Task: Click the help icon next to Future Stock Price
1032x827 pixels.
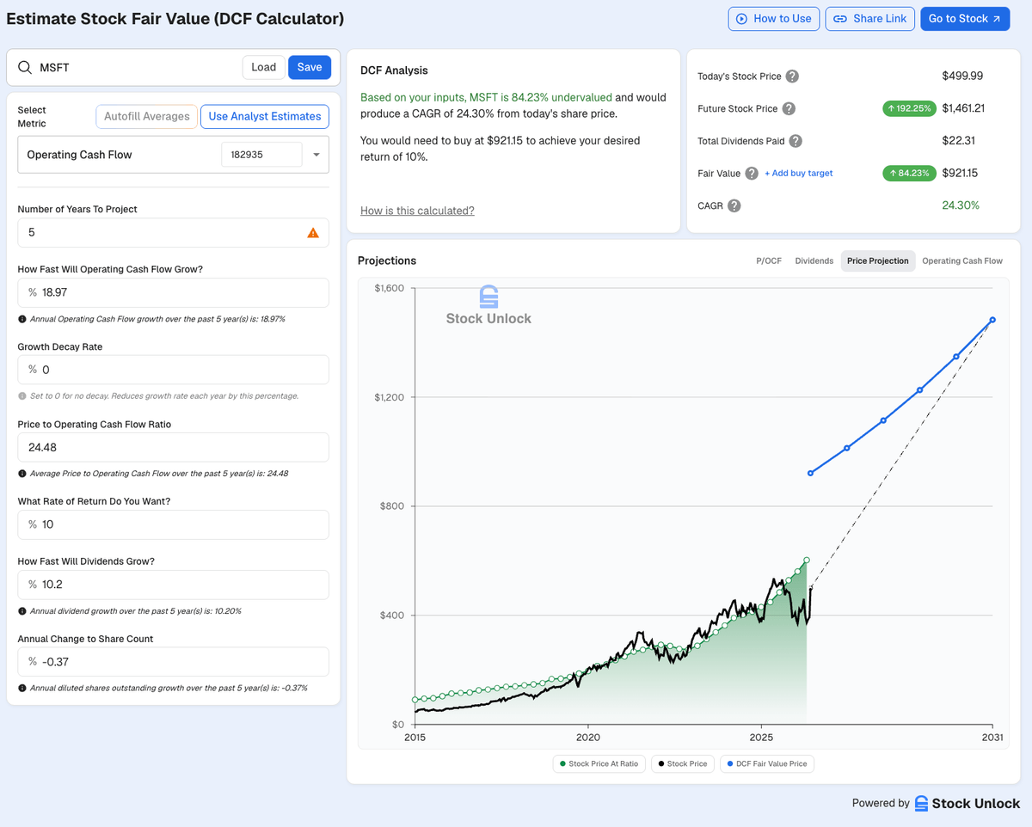Action: click(789, 109)
